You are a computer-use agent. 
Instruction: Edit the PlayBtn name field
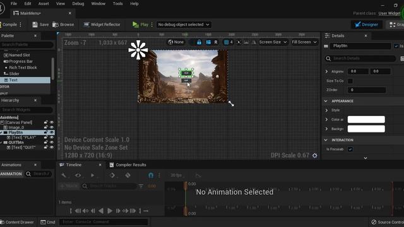(x=360, y=46)
